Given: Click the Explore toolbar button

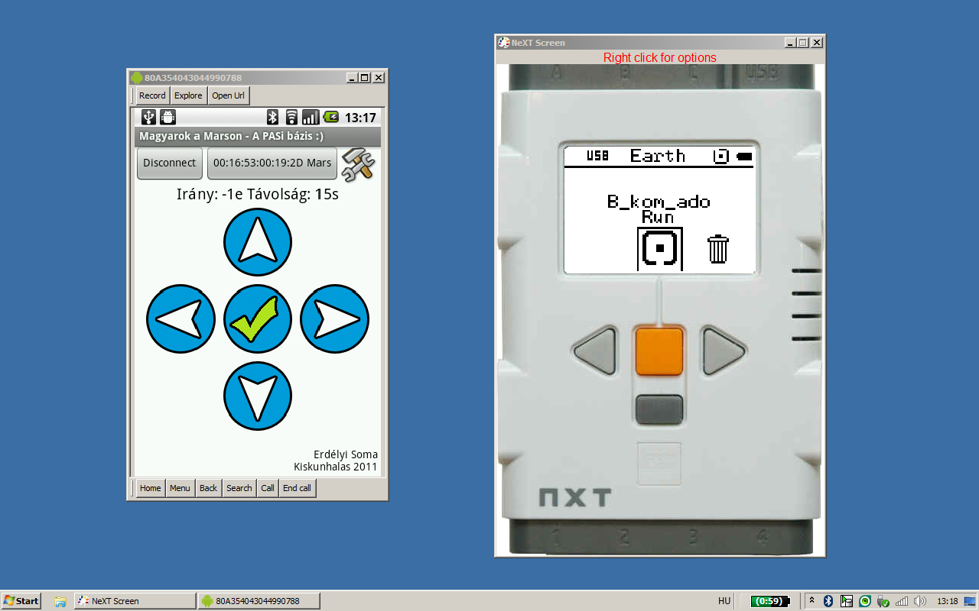Looking at the screenshot, I should coord(188,95).
